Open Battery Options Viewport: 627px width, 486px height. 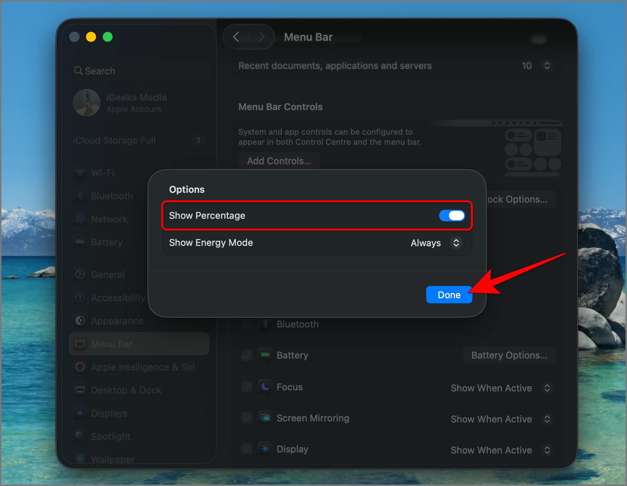click(x=509, y=355)
